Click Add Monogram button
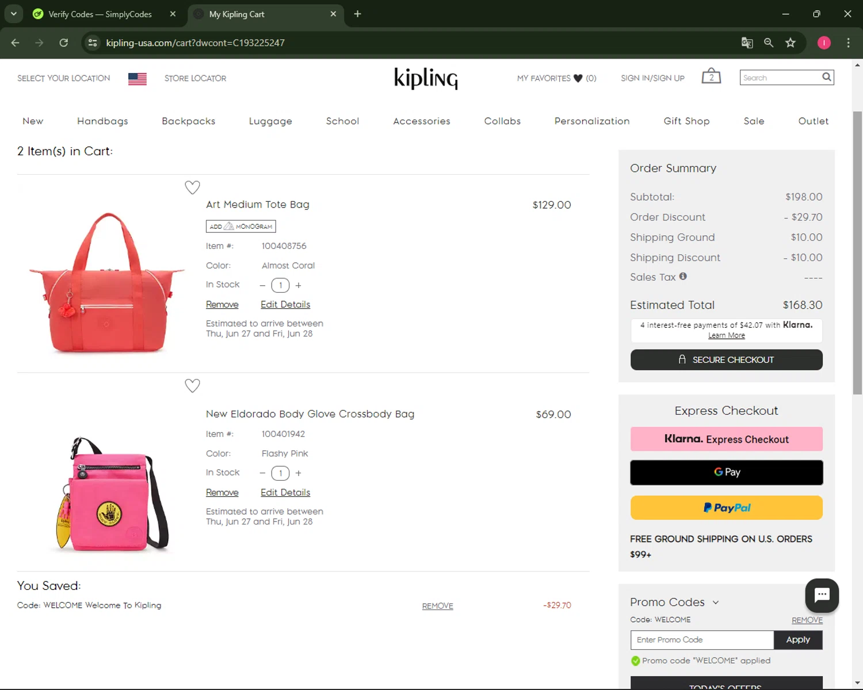The image size is (863, 690). [240, 226]
